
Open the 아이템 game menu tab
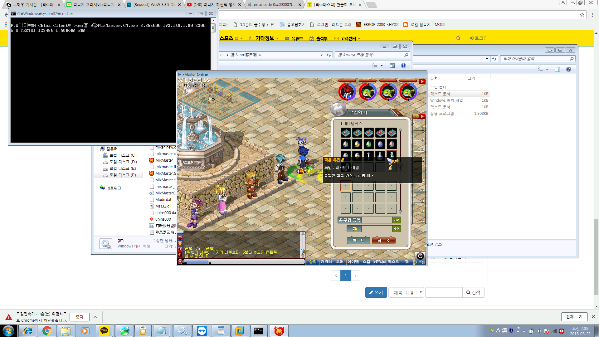tap(353, 262)
